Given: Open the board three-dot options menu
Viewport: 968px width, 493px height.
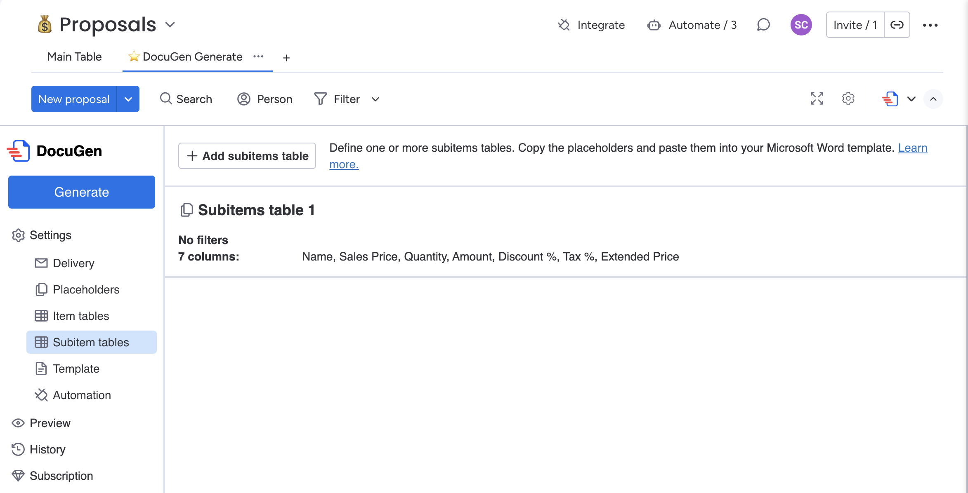Looking at the screenshot, I should (930, 25).
